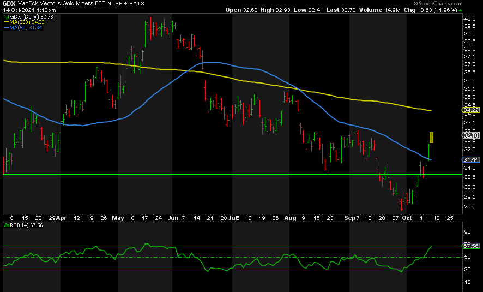Click the candlestick icon before GDX (Daily) legend
Image resolution: width=483 pixels, height=292 pixels.
coord(7,17)
